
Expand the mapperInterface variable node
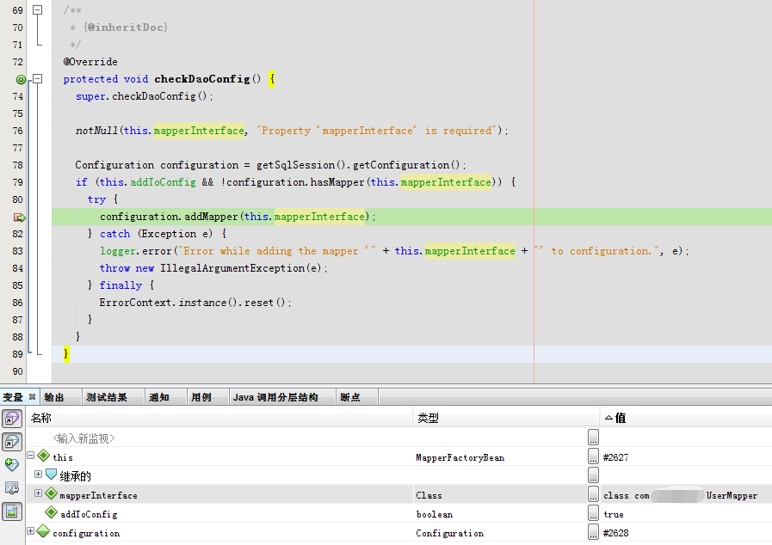38,493
